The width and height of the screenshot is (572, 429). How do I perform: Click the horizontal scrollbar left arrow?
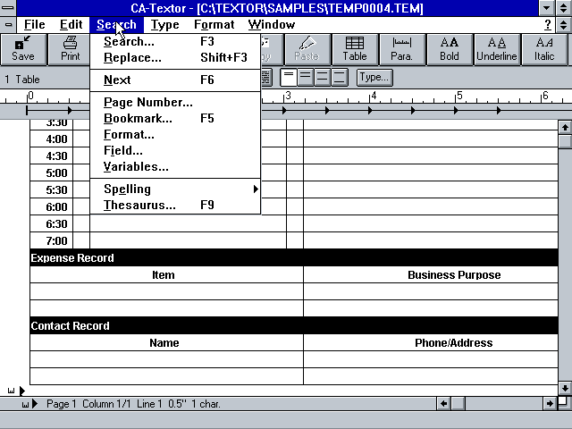coord(444,403)
